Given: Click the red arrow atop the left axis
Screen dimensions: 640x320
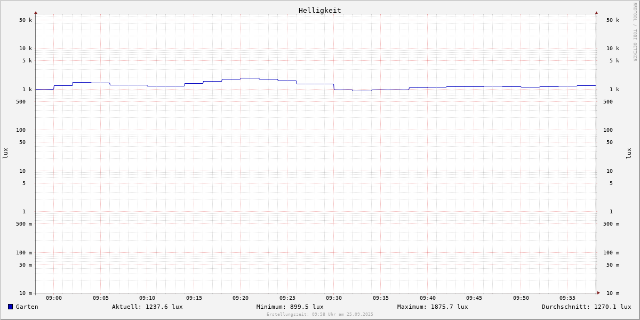Looking at the screenshot, I should point(36,12).
